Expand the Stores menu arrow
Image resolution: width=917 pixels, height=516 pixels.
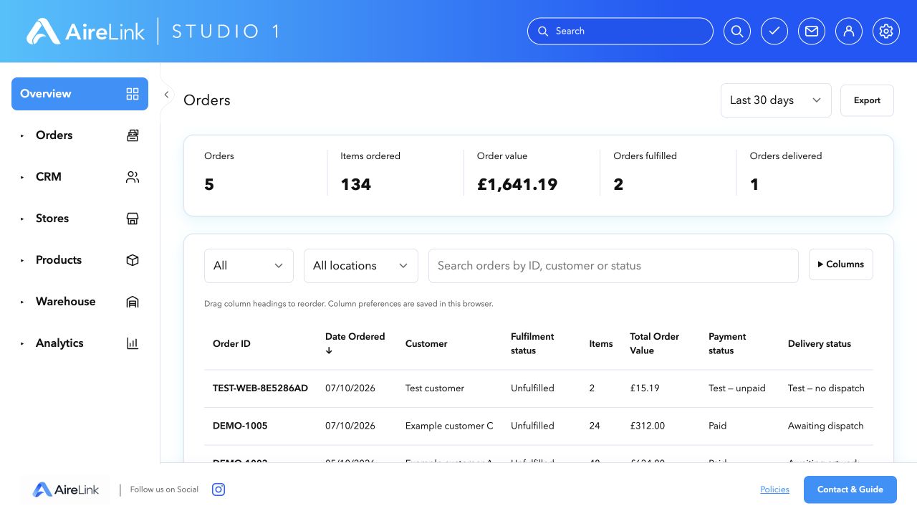pos(22,219)
